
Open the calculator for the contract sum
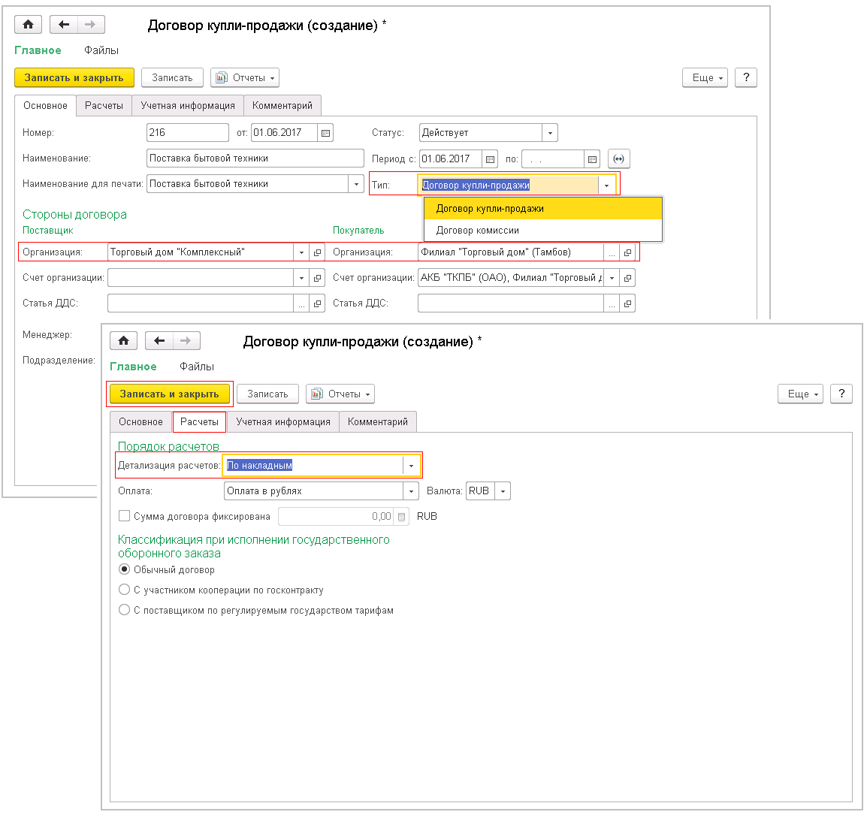402,517
